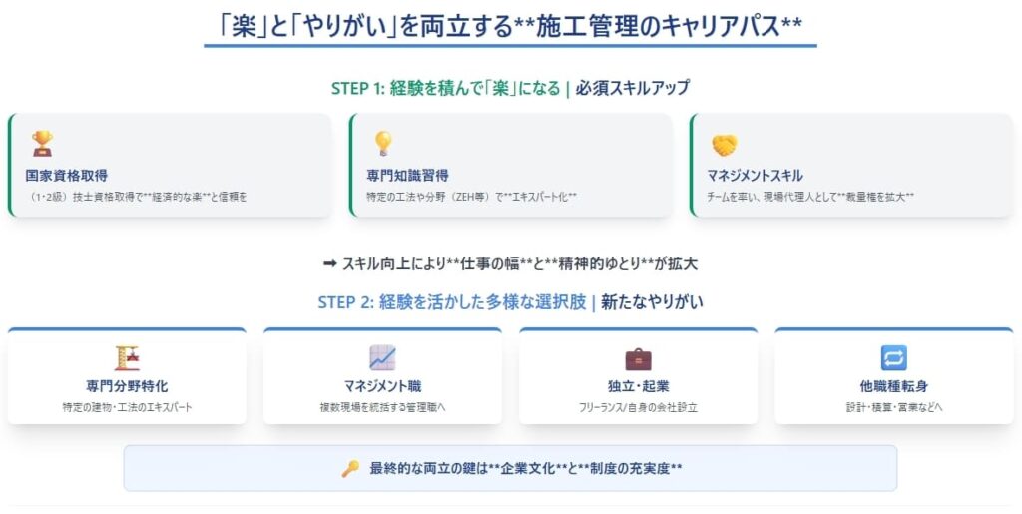Select the 他職種転身 option title
Image resolution: width=1022 pixels, height=514 pixels.
tap(893, 386)
